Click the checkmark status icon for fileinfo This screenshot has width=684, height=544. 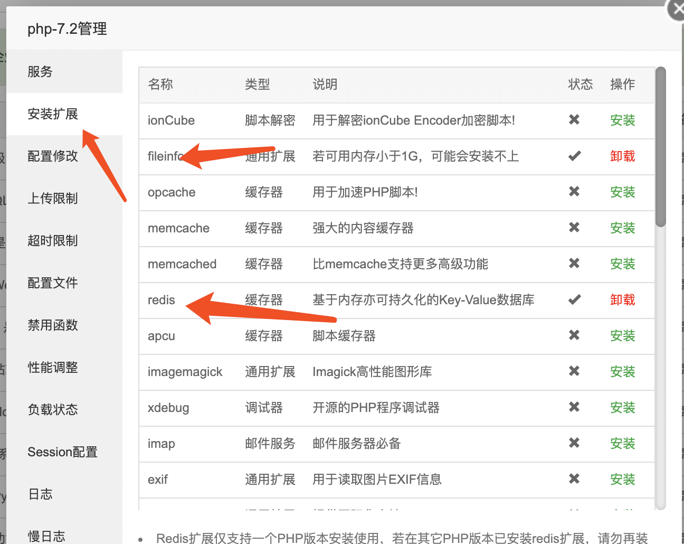tap(574, 156)
